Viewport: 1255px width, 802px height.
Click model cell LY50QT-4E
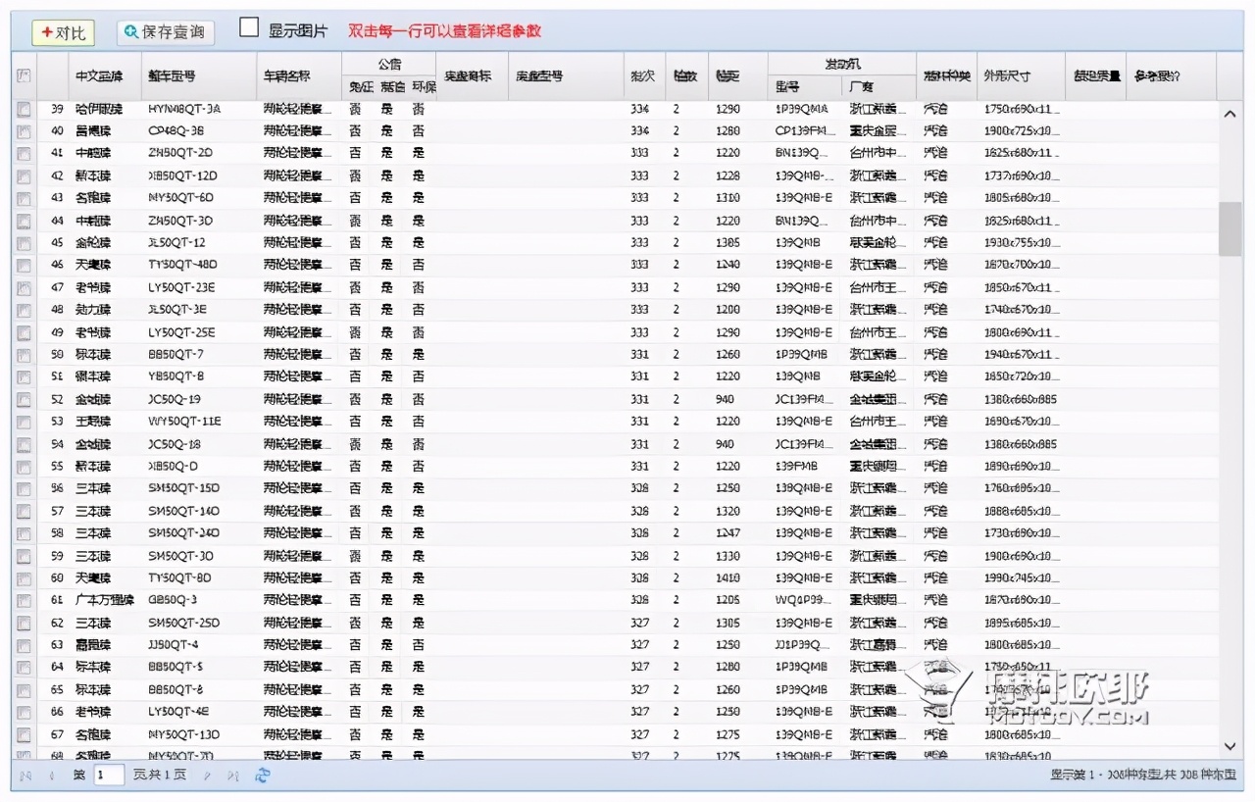click(178, 712)
